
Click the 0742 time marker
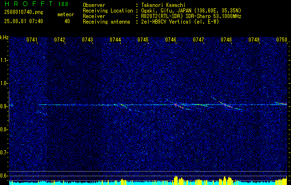pos(60,40)
